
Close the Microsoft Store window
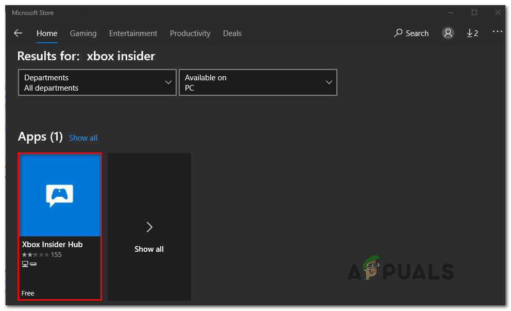click(x=498, y=12)
